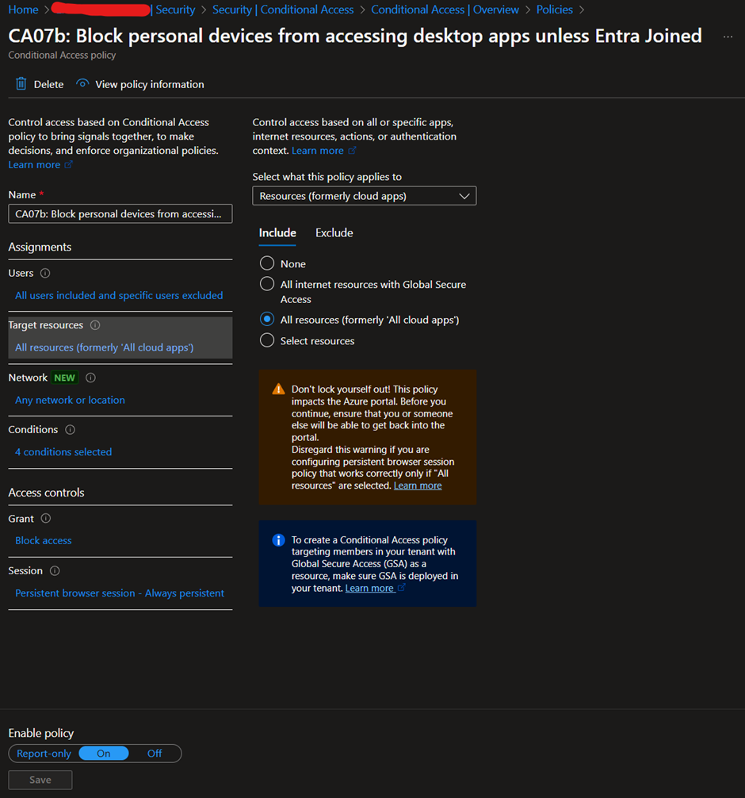Click the info icon next to Conditions
The image size is (745, 798).
click(x=71, y=429)
